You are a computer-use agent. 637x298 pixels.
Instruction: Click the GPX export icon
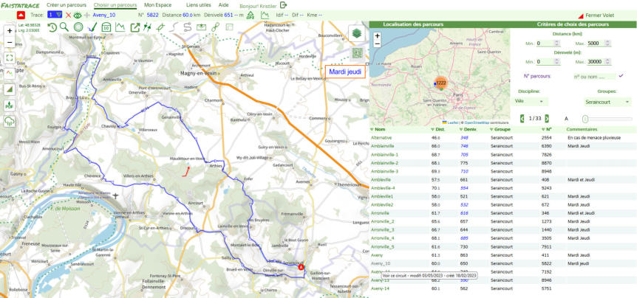[x=251, y=15]
